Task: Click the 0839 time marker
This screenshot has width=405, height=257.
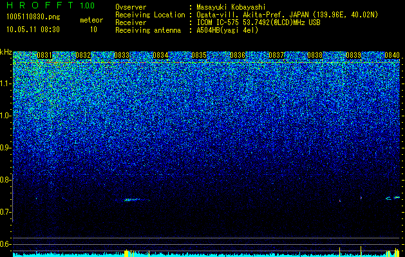Action: pyautogui.click(x=353, y=55)
